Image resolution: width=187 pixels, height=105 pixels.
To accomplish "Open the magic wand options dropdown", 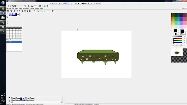I will click(63, 3).
